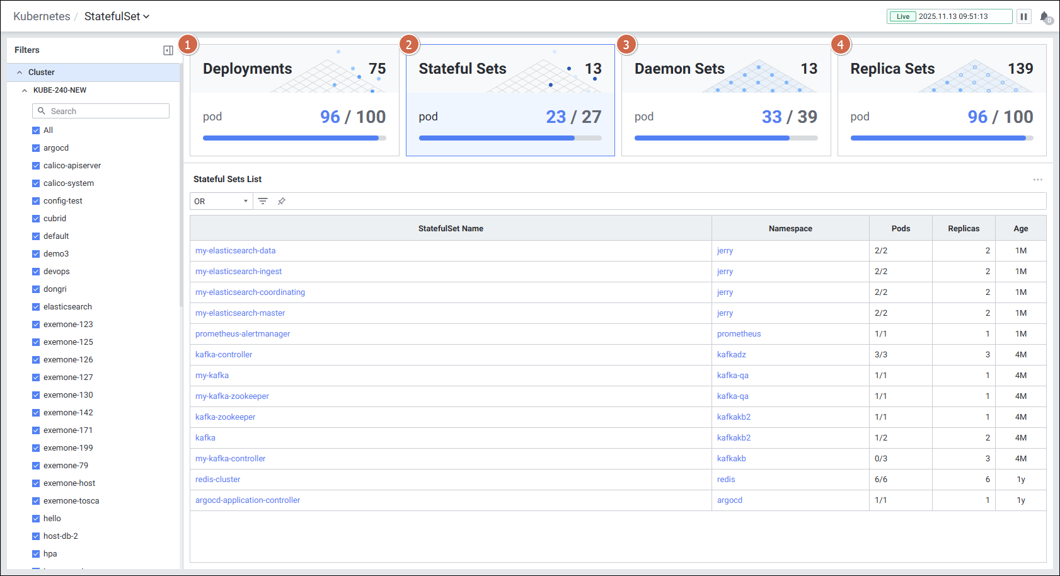Toggle the argocd namespace checkbox

36,148
